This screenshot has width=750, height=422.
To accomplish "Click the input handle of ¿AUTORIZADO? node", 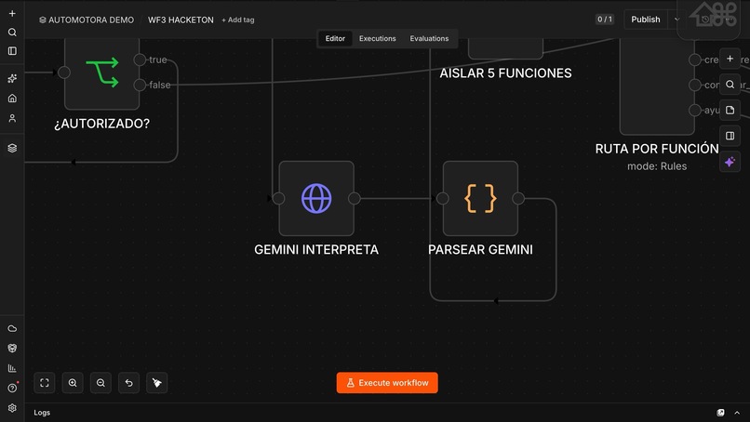I will click(x=64, y=73).
